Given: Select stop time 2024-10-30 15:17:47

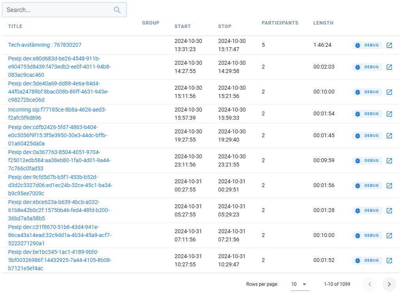Looking at the screenshot, I should coord(232,45).
